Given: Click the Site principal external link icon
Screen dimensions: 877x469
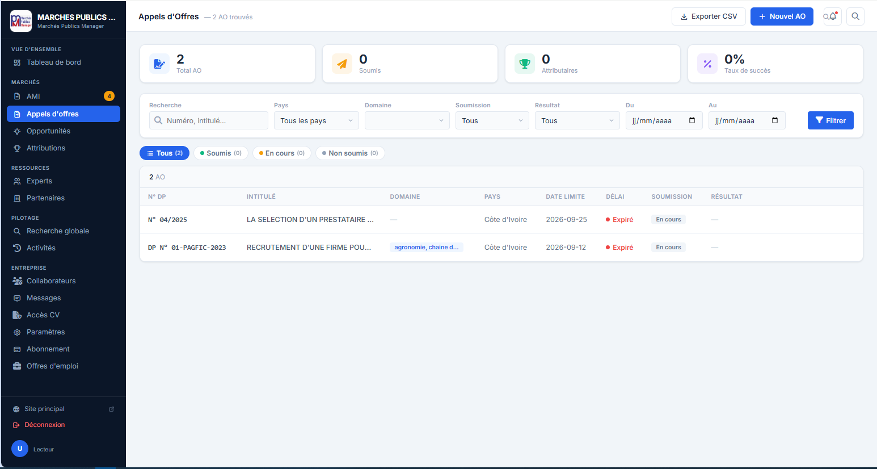Looking at the screenshot, I should coord(112,409).
